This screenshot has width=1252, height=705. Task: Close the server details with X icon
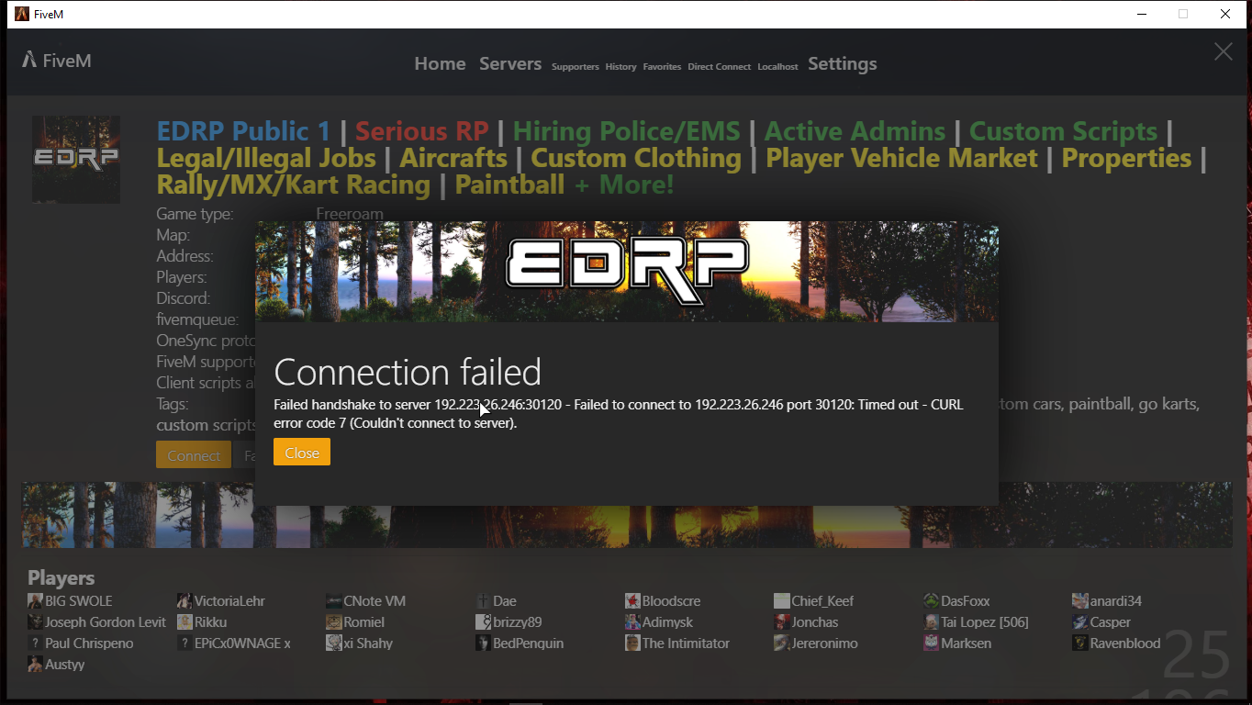point(1224,52)
